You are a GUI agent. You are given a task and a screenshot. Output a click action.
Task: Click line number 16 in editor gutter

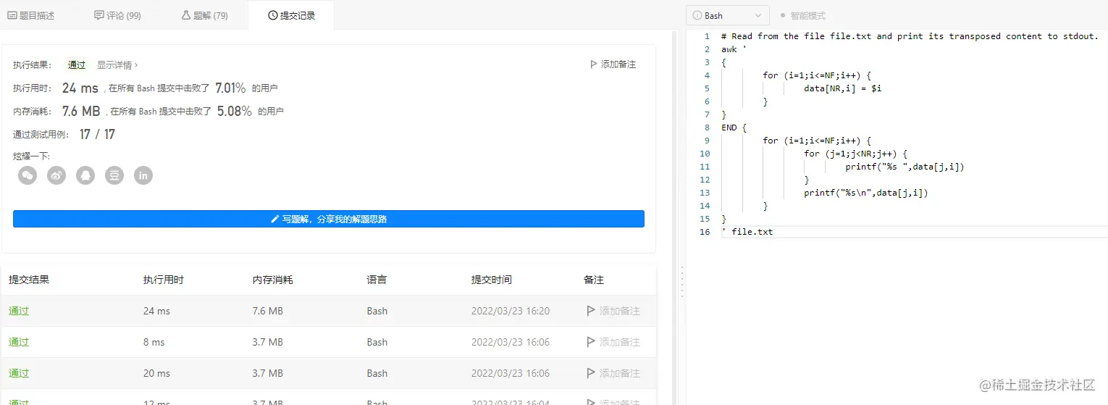pos(705,232)
